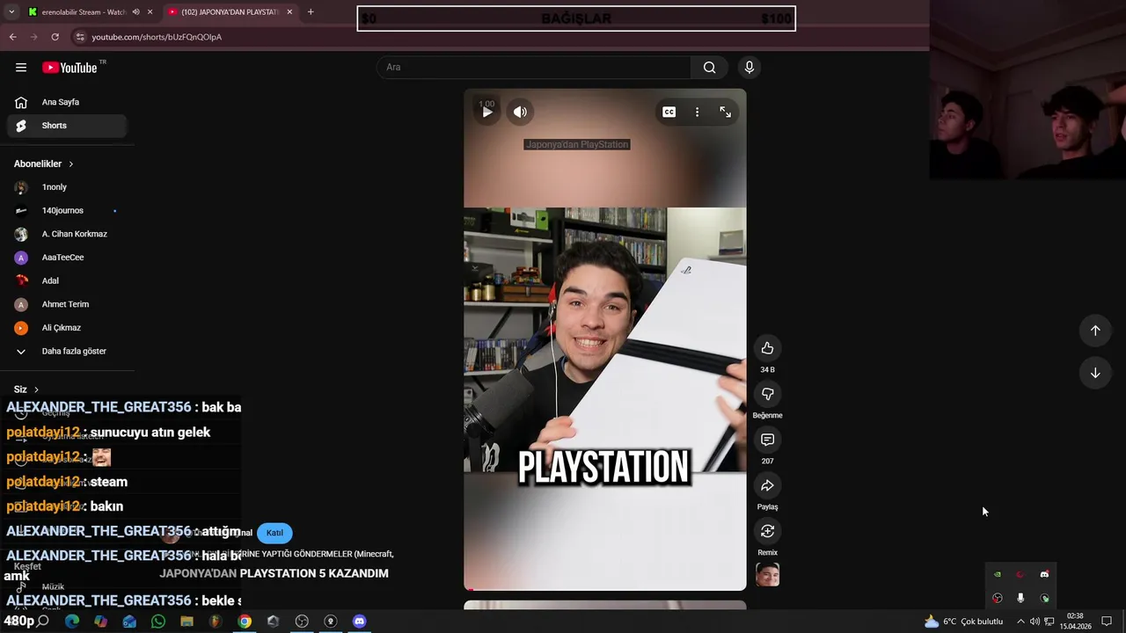The image size is (1126, 633).
Task: Remix this Short
Action: [767, 531]
